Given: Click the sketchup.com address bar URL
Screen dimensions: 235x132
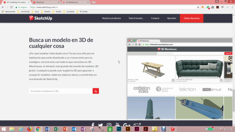Looking at the screenshot, I should (x=44, y=7).
